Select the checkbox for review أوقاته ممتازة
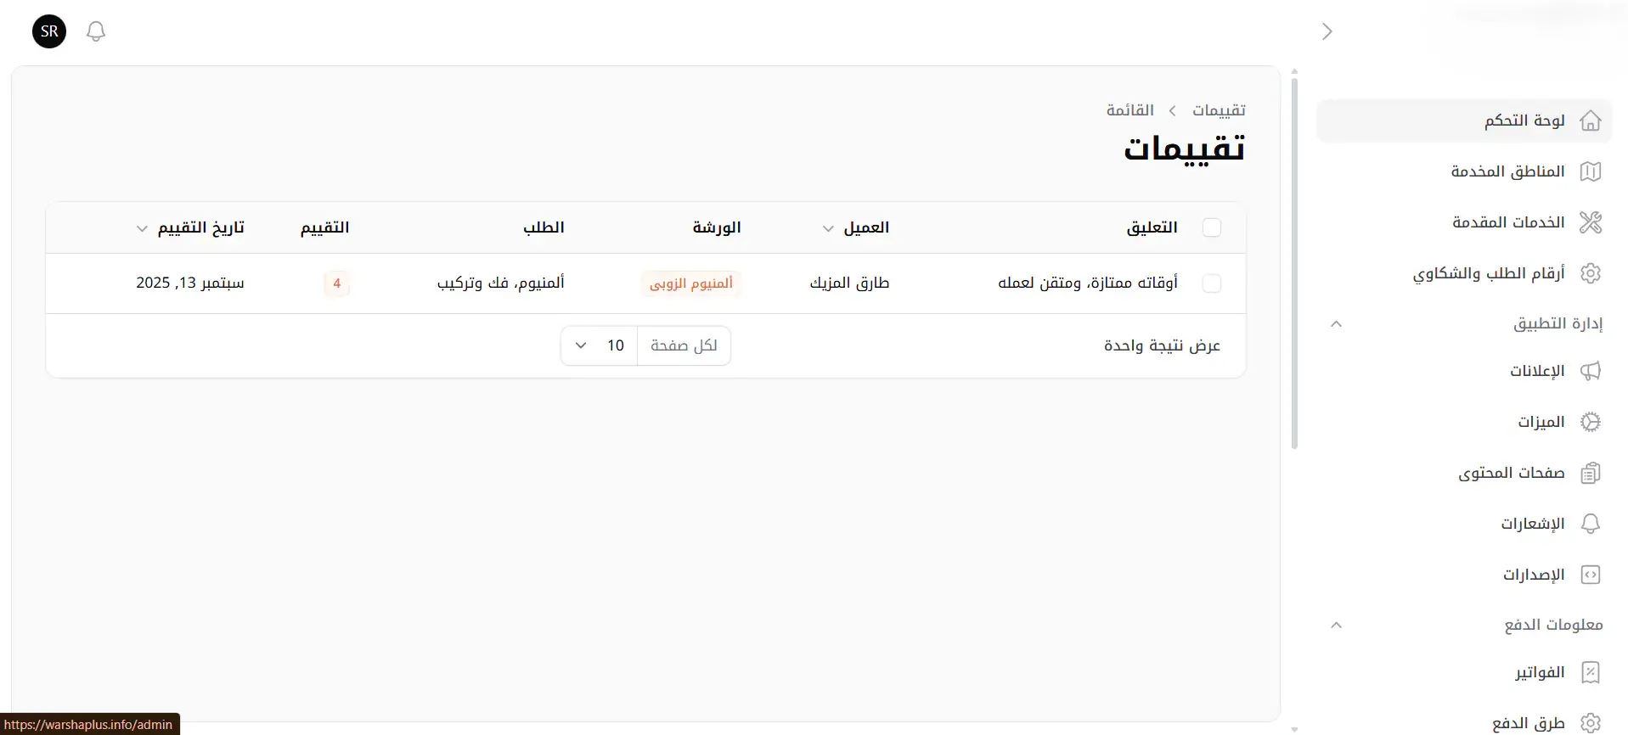Screen dimensions: 1628x735 pos(1212,283)
